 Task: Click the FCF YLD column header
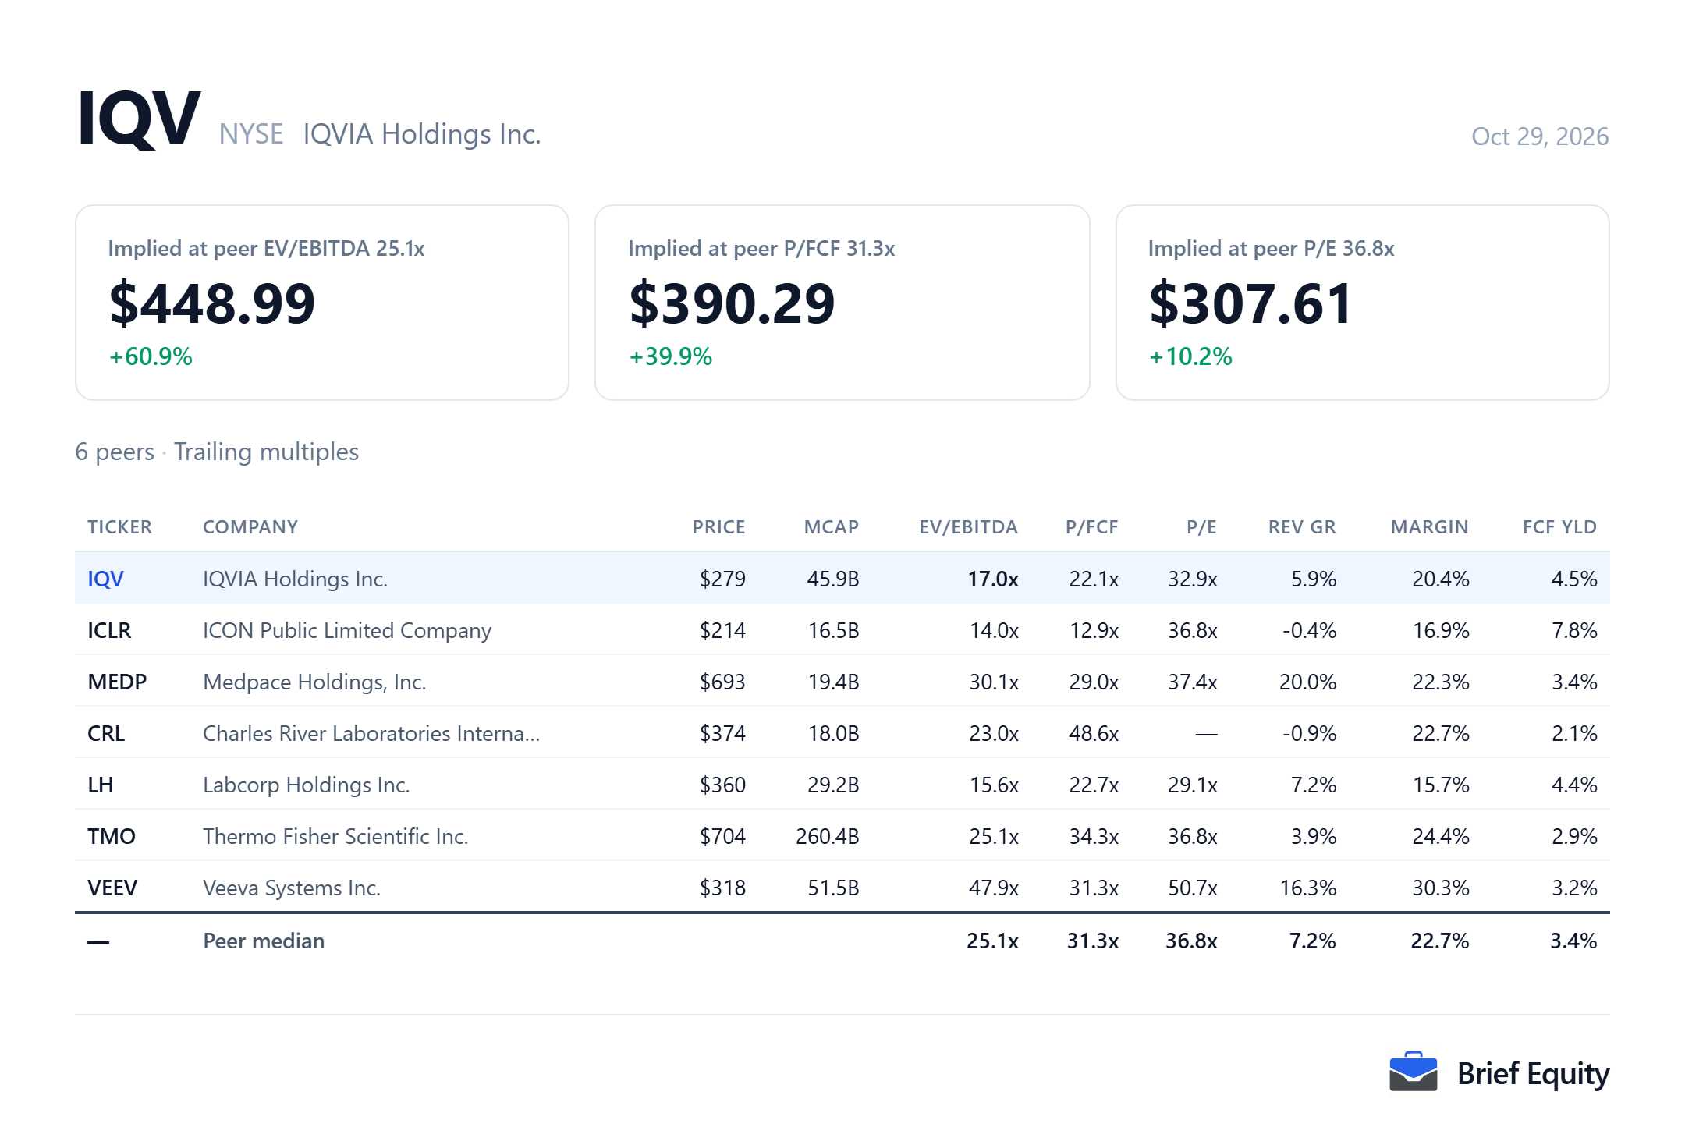point(1560,527)
